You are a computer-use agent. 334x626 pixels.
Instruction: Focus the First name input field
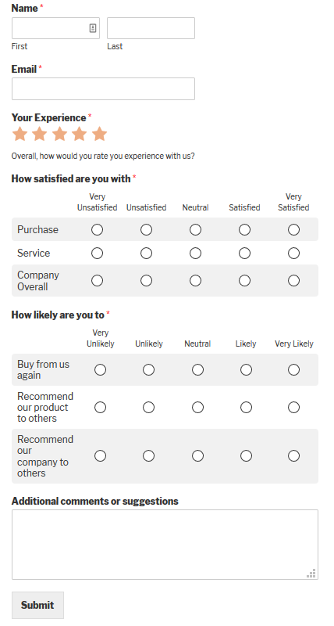[55, 28]
